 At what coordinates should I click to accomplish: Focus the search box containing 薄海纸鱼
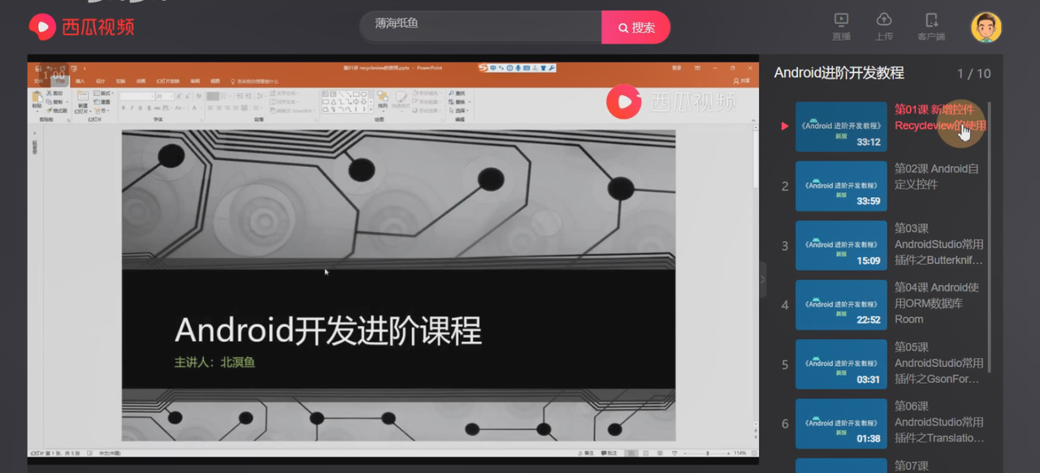(x=481, y=27)
